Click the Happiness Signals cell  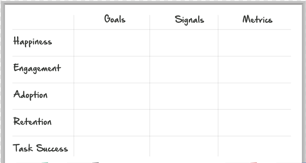tap(184, 43)
